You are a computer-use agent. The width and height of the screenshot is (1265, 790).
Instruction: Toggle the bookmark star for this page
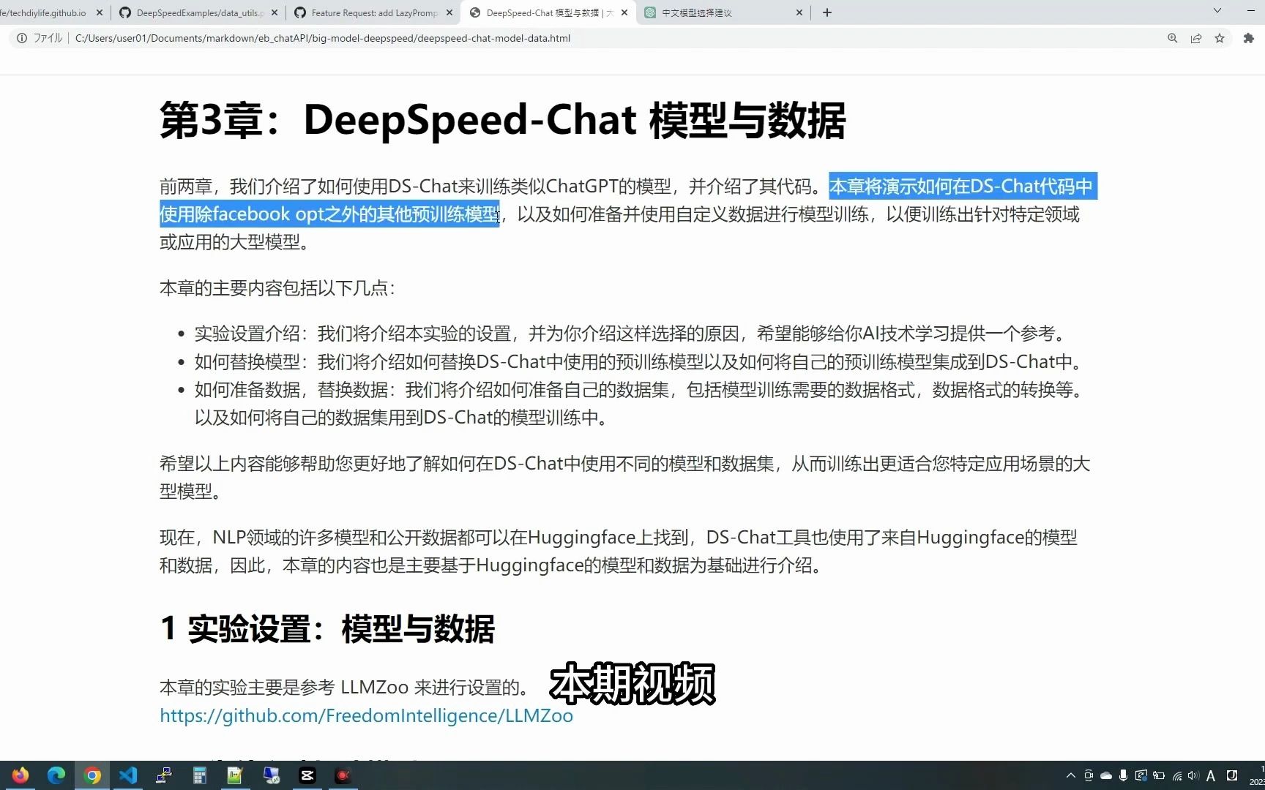(1220, 38)
